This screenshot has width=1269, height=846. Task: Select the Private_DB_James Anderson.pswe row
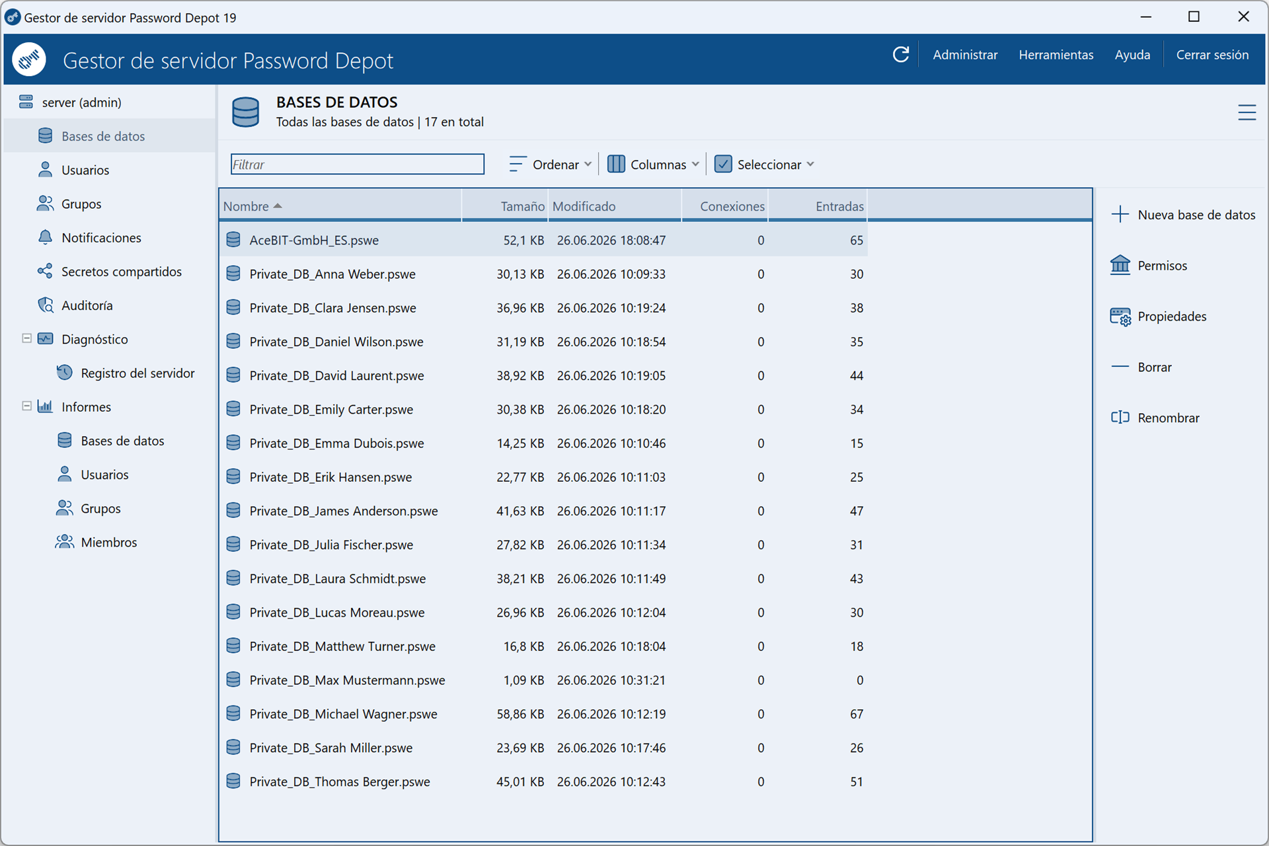[x=543, y=511]
